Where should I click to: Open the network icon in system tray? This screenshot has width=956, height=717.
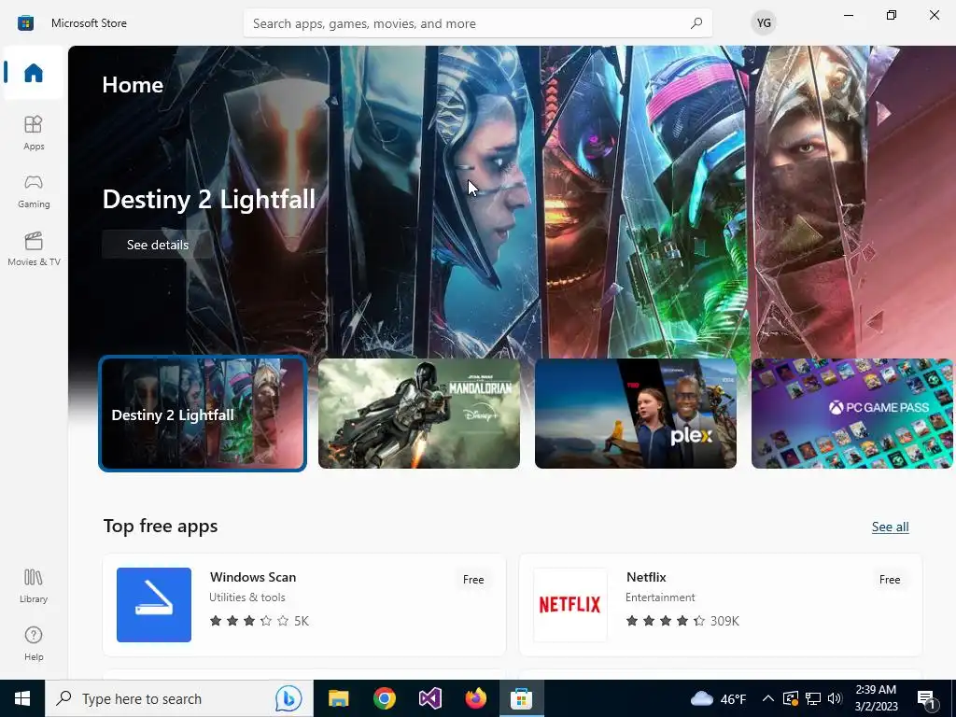pos(813,698)
